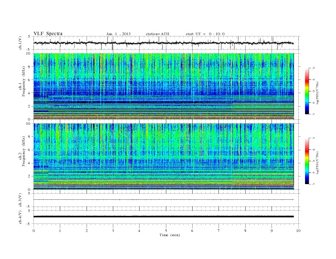
Task: Select the "start UT = 0 :10: 0" text
Action: pyautogui.click(x=205, y=34)
